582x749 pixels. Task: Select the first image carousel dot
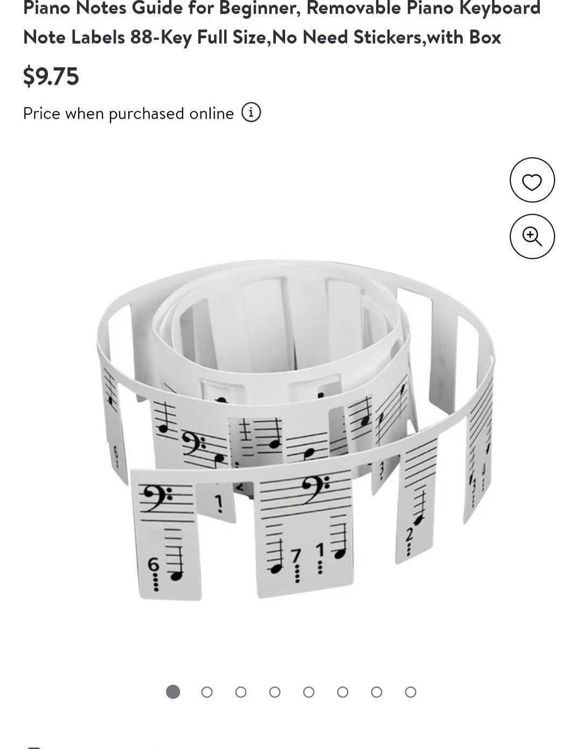173,692
